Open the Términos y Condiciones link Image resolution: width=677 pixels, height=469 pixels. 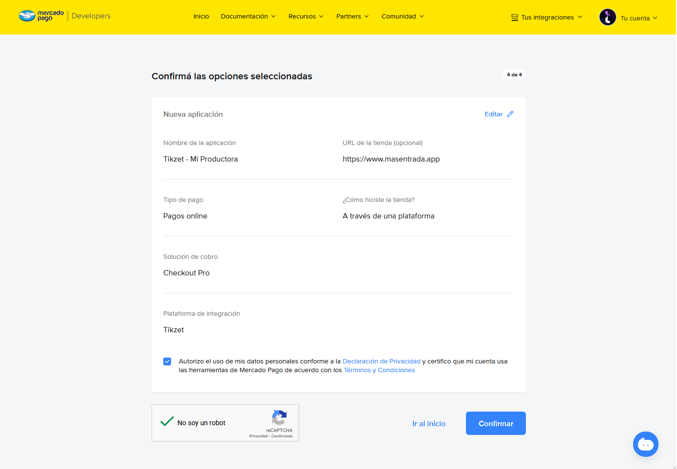pos(379,370)
